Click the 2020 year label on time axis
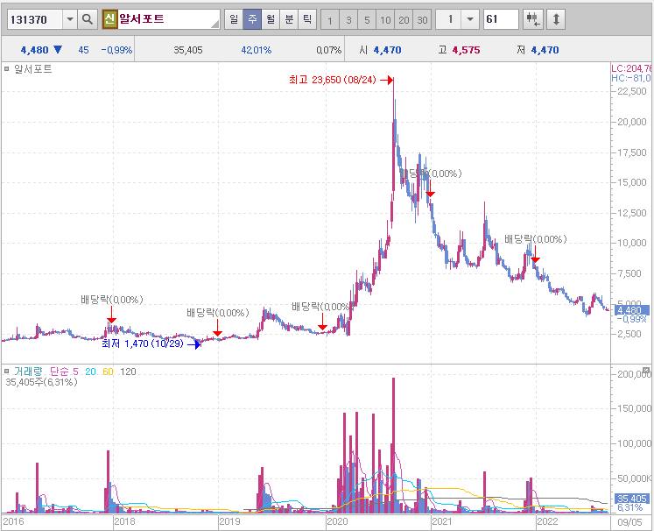This screenshot has width=654, height=531. click(x=337, y=521)
